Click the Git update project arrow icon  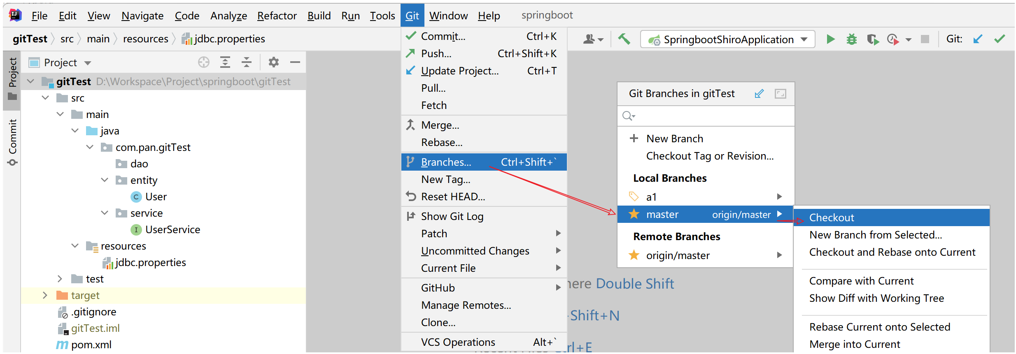click(978, 39)
